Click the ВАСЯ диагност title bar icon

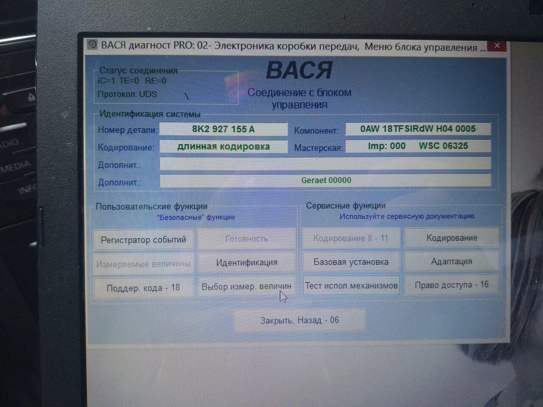92,45
